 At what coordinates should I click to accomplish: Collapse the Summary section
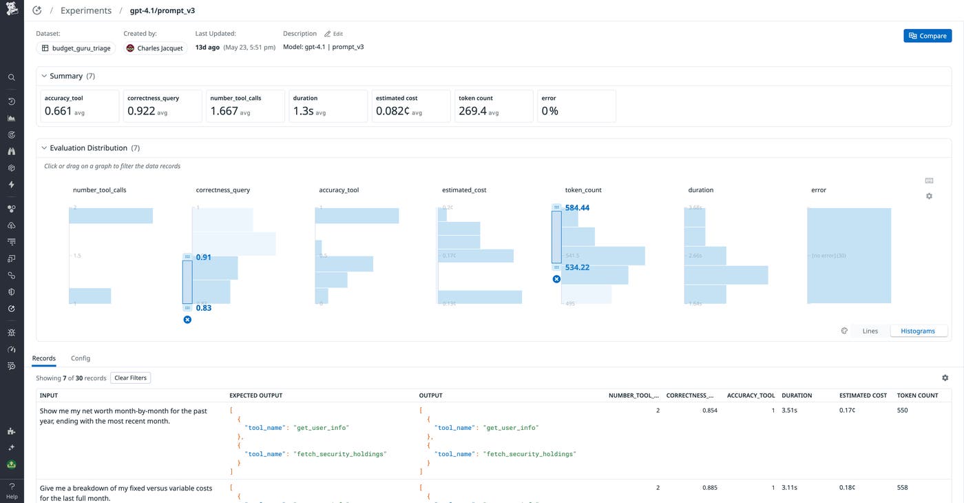point(45,76)
